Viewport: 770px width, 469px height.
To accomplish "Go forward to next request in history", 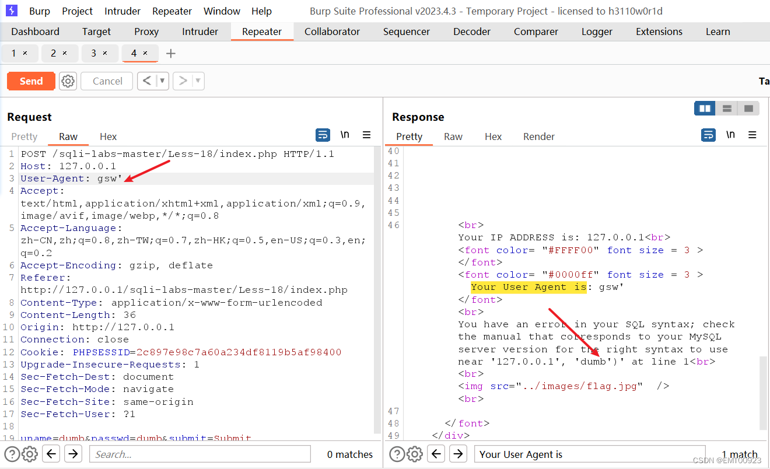I will [183, 81].
